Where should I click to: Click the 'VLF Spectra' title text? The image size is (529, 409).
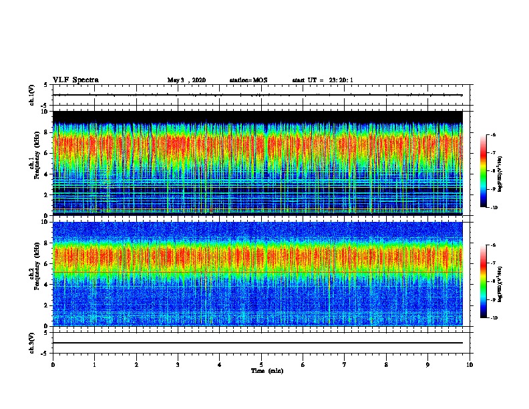point(75,80)
